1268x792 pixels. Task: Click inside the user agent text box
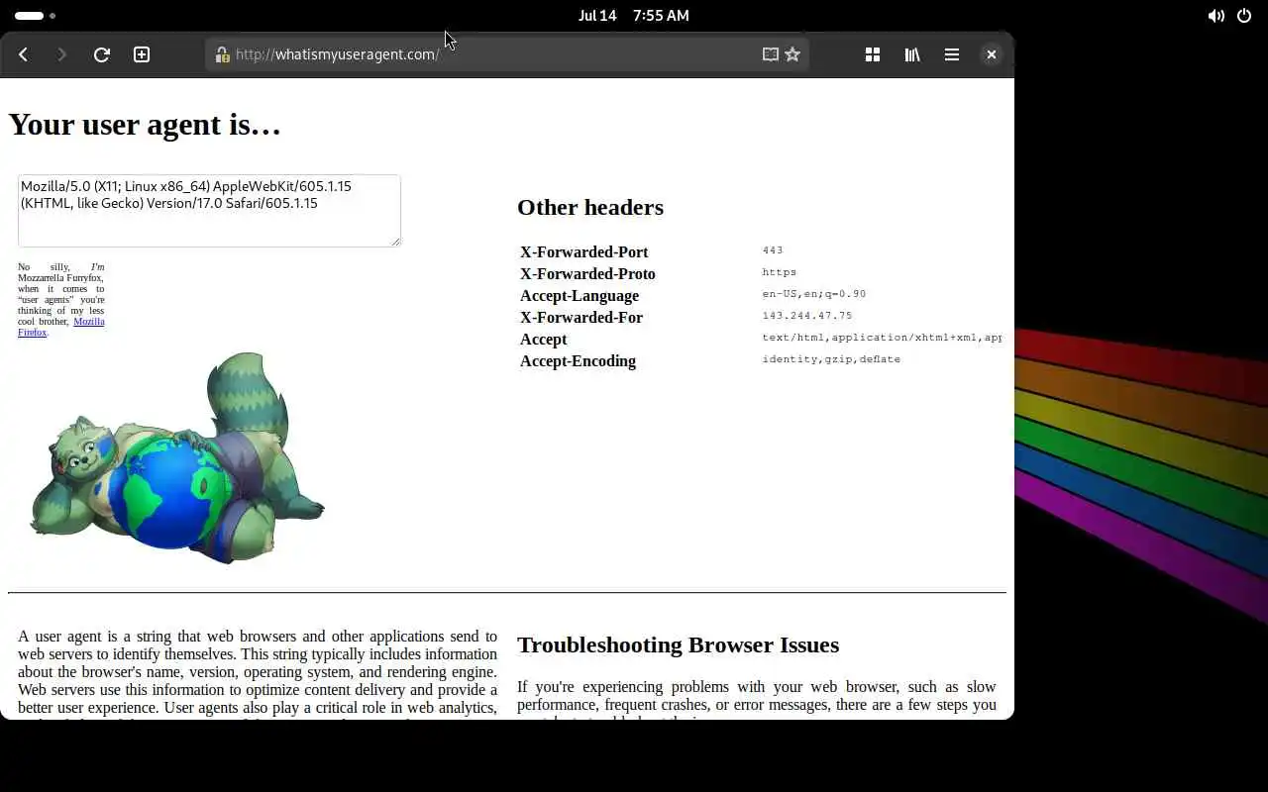pos(209,211)
